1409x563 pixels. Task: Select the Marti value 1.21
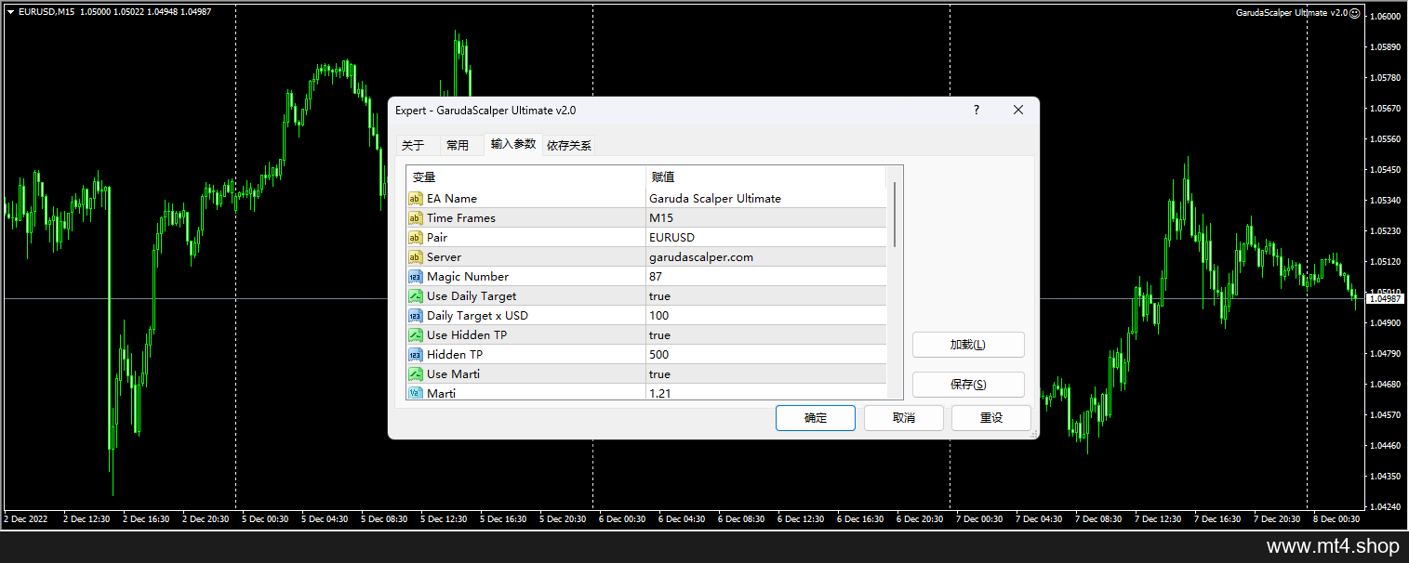[x=766, y=393]
